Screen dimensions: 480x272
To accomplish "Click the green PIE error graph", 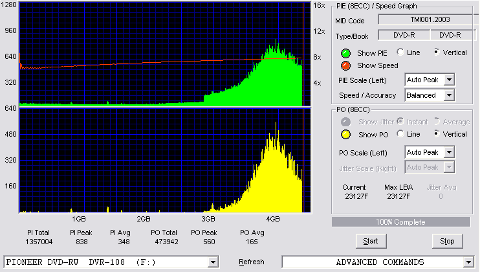I will click(x=165, y=54).
